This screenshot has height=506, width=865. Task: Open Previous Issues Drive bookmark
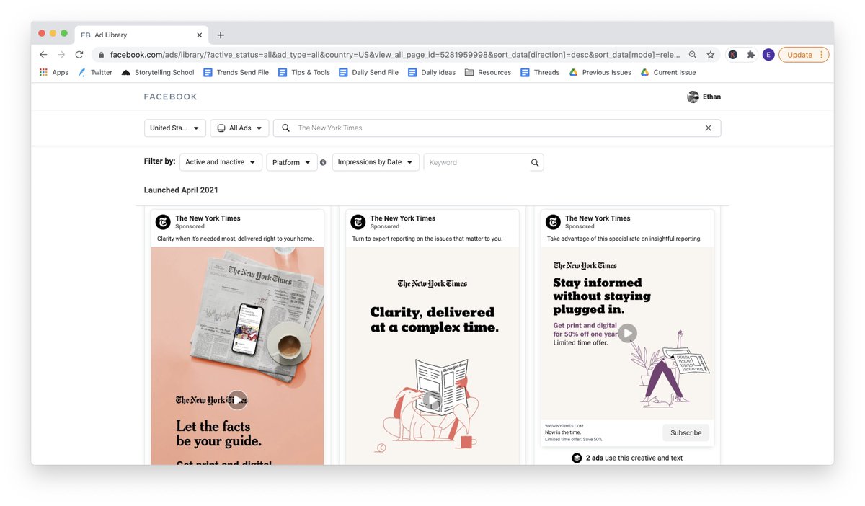(600, 72)
